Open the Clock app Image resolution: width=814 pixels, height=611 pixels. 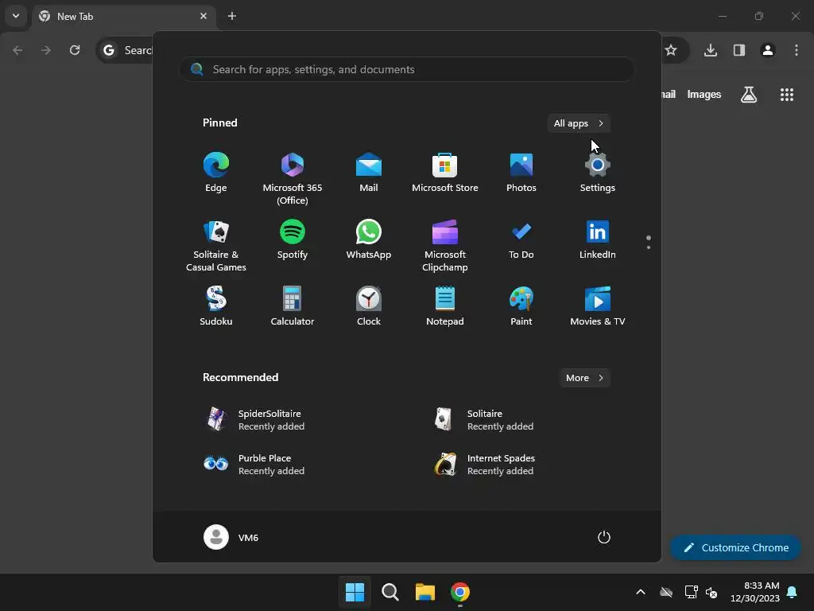coord(369,306)
